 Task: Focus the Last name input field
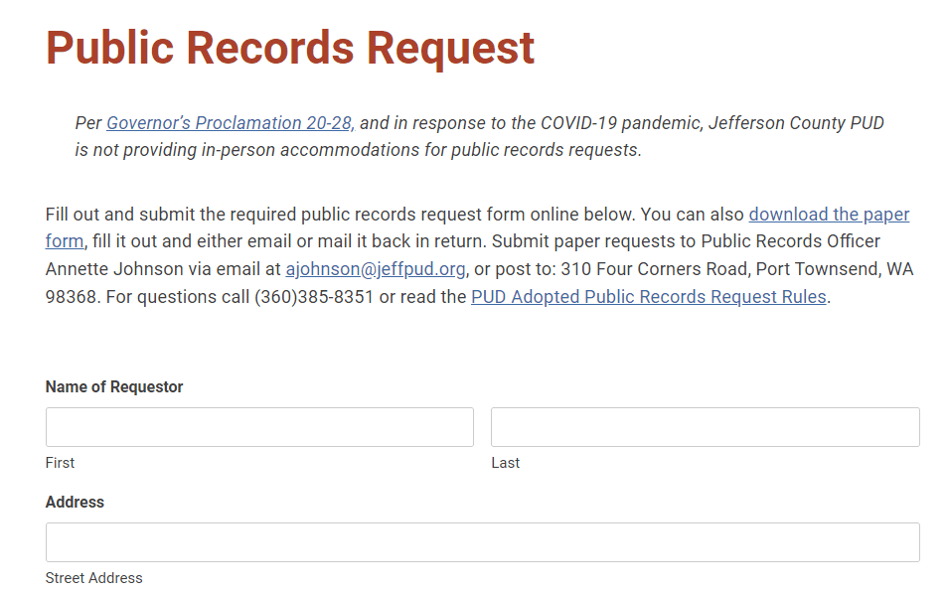pos(705,427)
